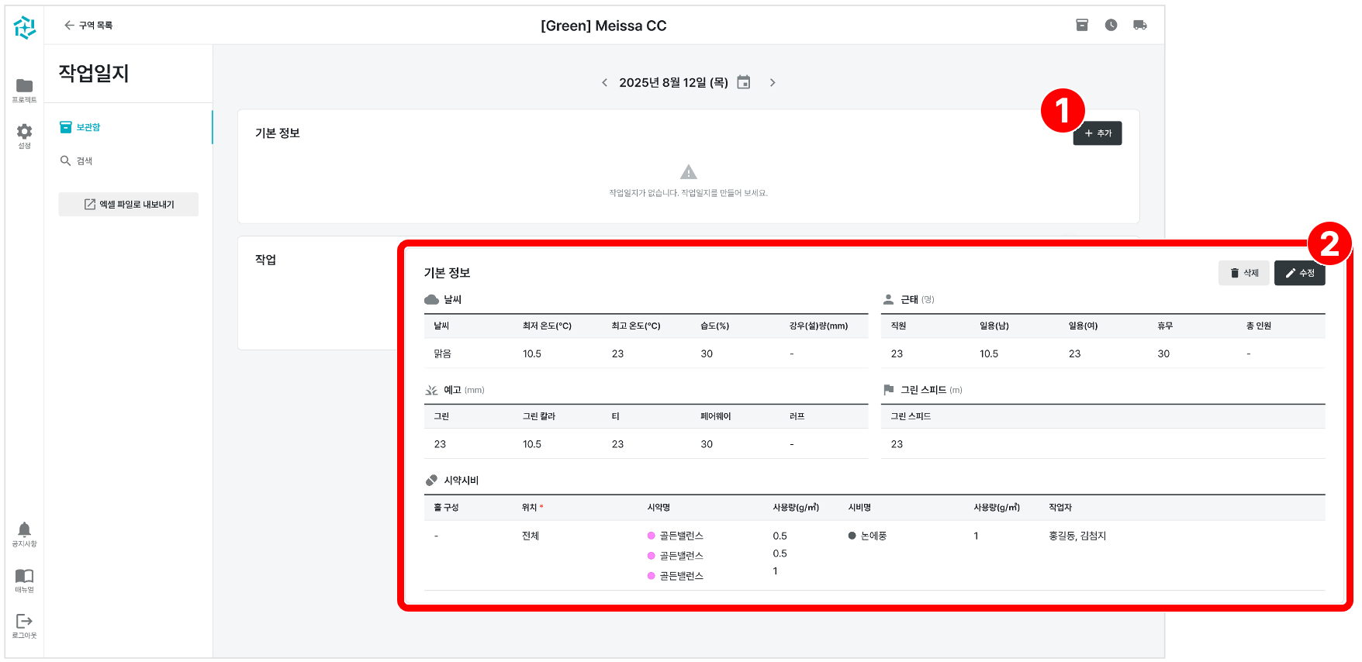Click the Meissa logo icon
Viewport: 1362px width, 662px height.
(24, 27)
